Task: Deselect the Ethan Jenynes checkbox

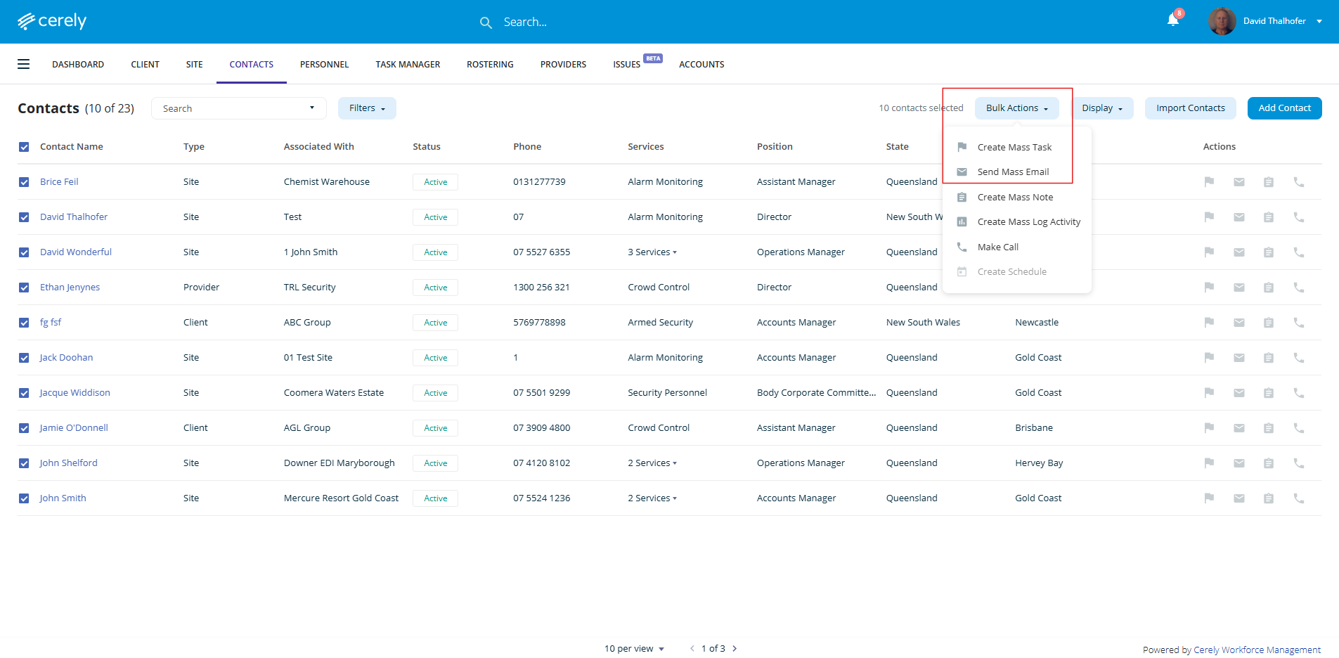Action: pos(24,288)
